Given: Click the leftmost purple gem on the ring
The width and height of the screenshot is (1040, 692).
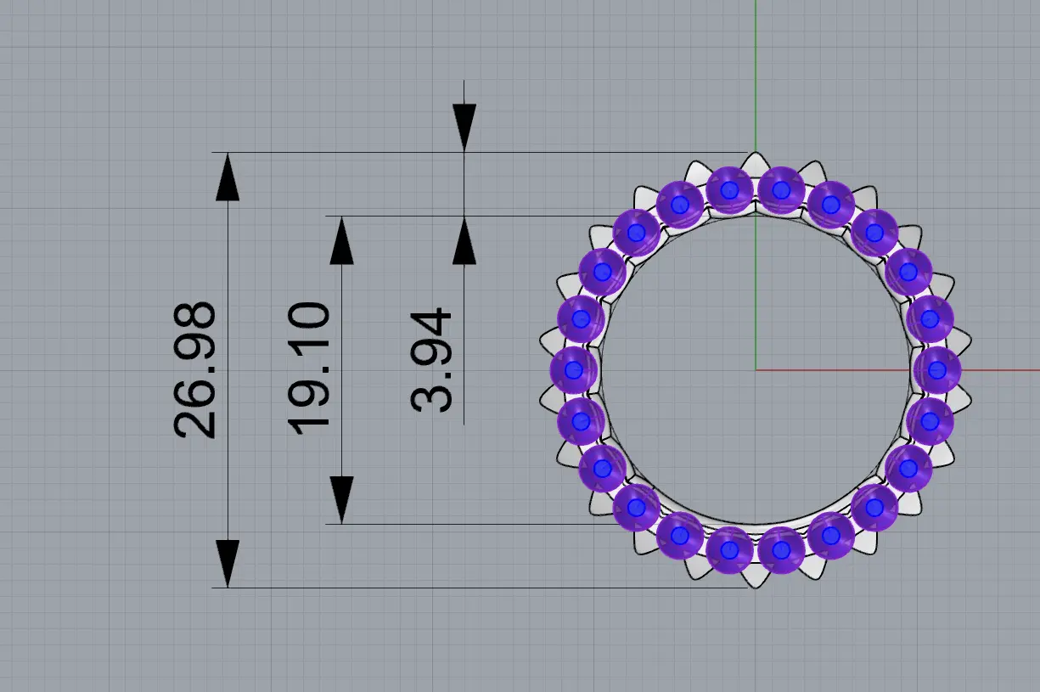Looking at the screenshot, I should click(x=574, y=370).
